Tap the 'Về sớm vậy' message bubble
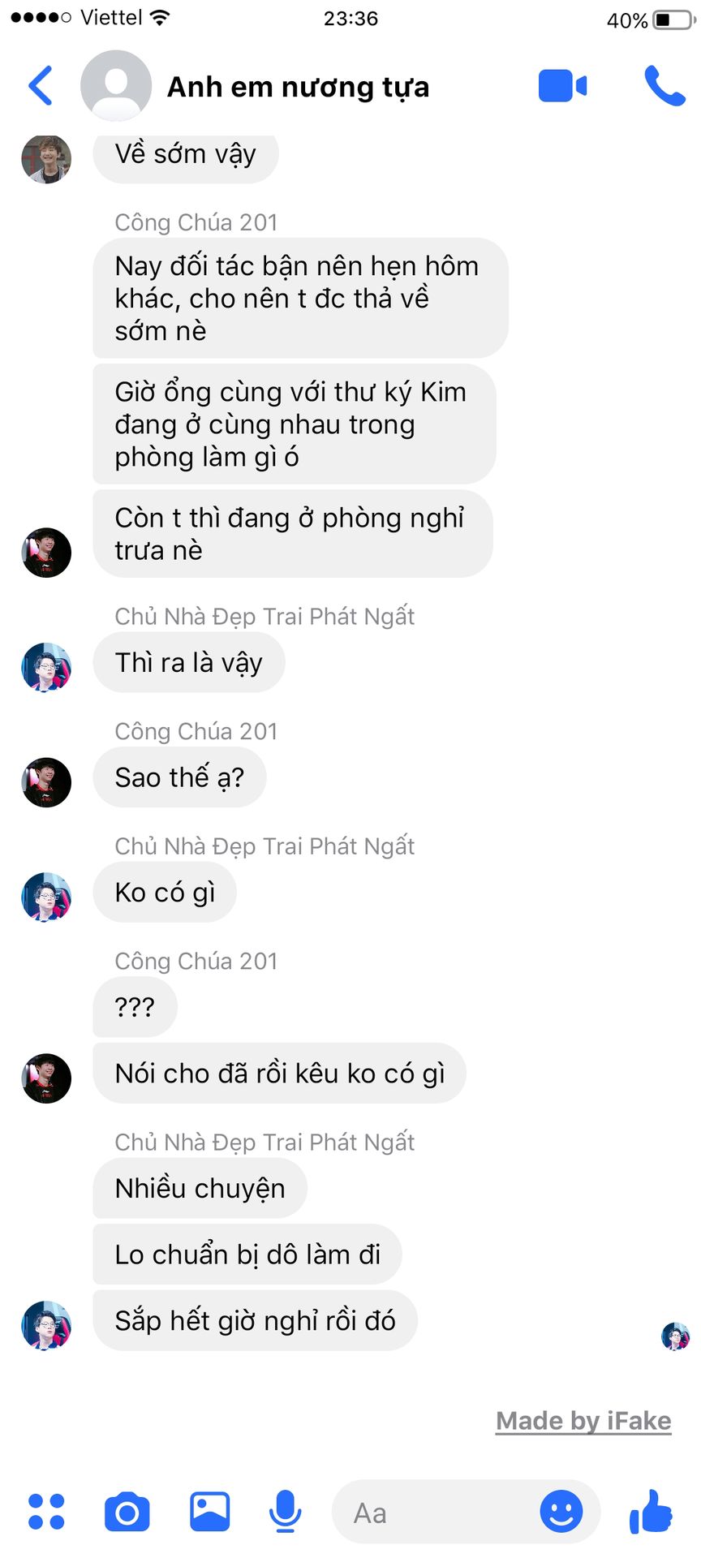Image resolution: width=701 pixels, height=1558 pixels. (x=186, y=154)
